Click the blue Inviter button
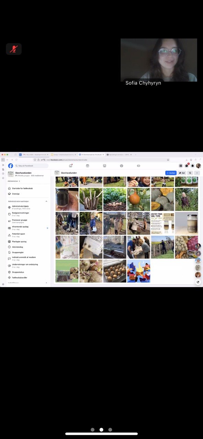Viewport: 203px width, 439px height. [x=171, y=173]
